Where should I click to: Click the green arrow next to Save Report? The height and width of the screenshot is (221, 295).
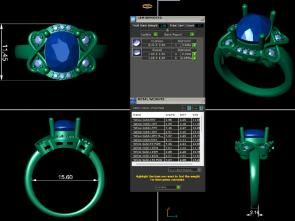coord(192,34)
